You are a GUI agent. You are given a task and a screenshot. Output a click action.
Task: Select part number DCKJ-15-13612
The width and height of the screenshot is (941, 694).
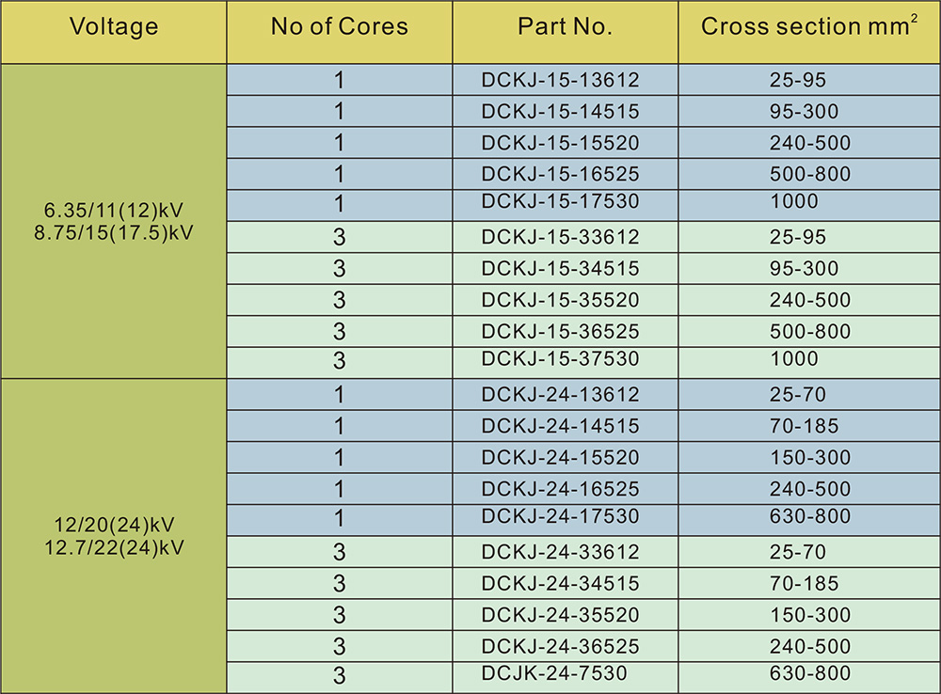pos(560,80)
